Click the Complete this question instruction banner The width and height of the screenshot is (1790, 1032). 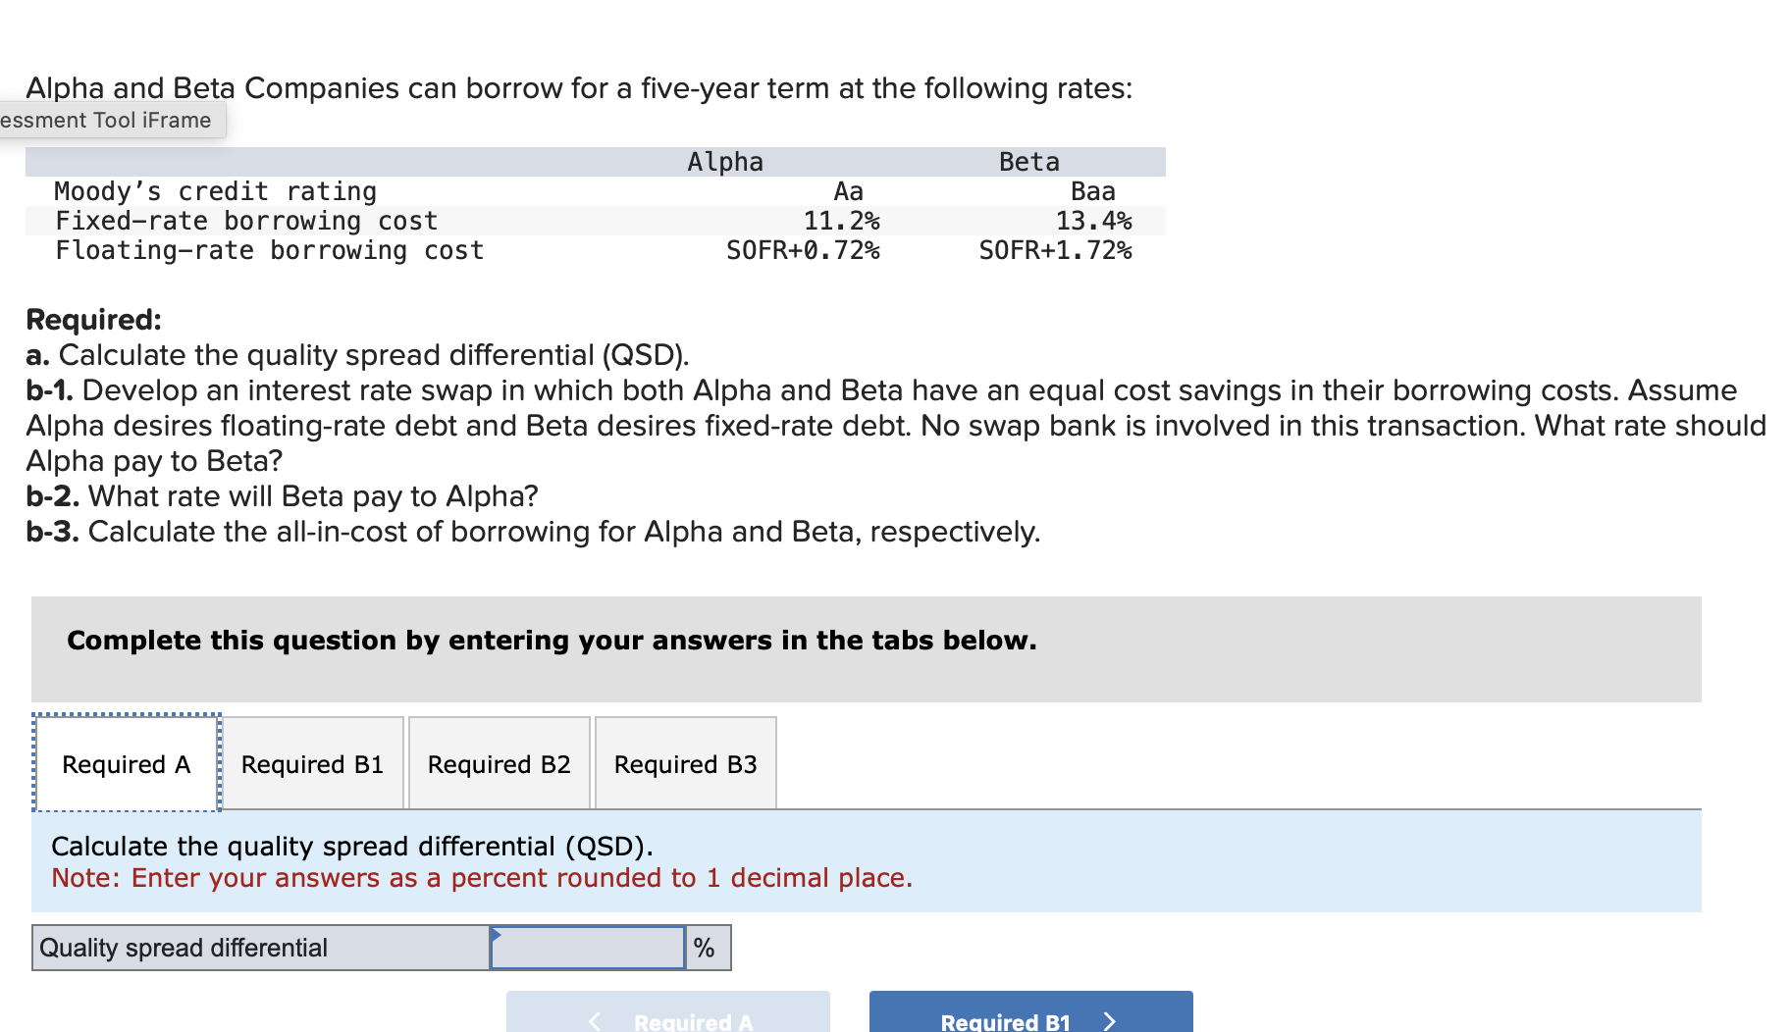(x=551, y=640)
